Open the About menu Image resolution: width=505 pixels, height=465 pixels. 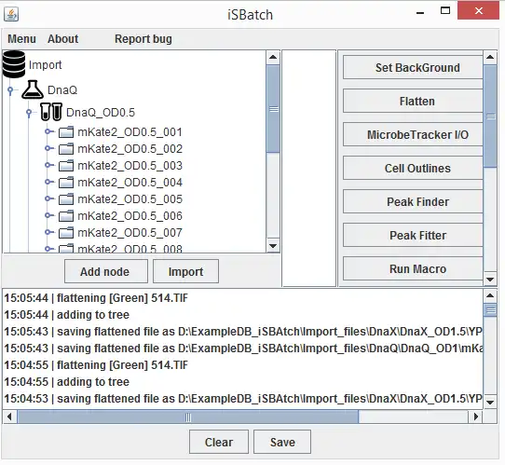point(62,39)
